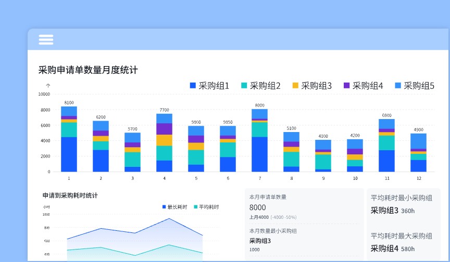Screen dimensions: 450x262
Task: Click the month 6 stacked bar
Action: tap(228, 149)
